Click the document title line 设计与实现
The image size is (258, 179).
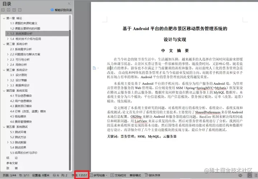tap(175, 39)
